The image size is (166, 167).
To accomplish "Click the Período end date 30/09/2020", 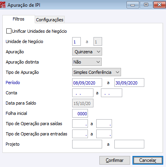I will [x=129, y=83].
